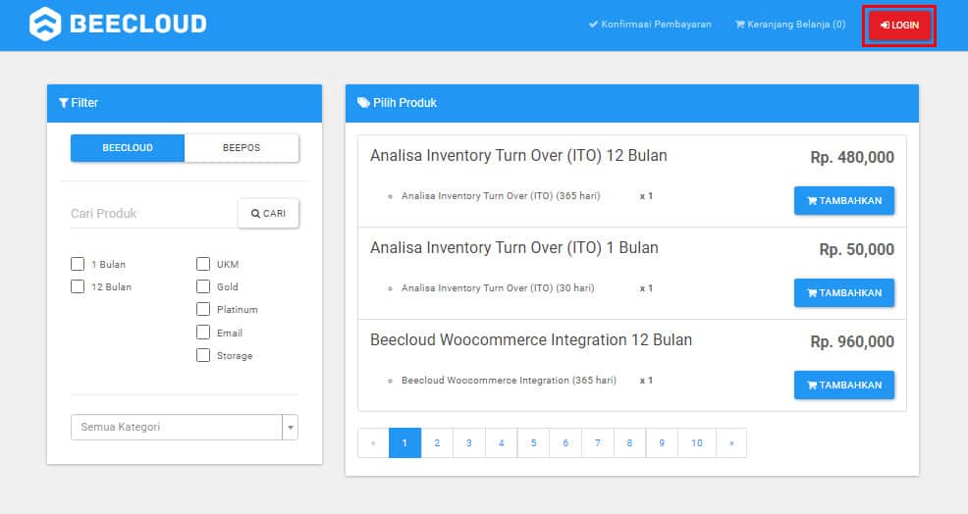
Task: Open the Semua Kategori dropdown
Action: tap(185, 427)
